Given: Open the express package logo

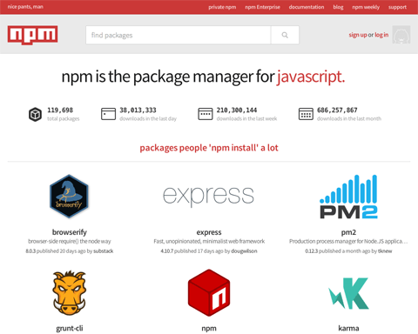Looking at the screenshot, I should (208, 197).
